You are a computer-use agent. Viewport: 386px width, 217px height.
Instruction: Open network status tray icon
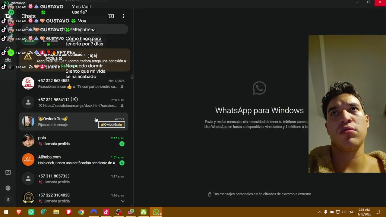337,212
